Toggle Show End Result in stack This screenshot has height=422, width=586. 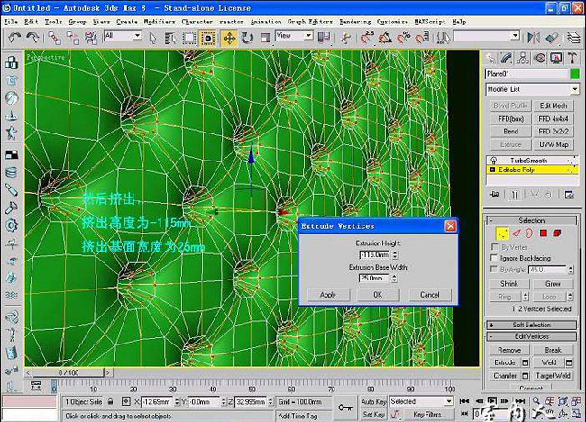click(x=515, y=195)
